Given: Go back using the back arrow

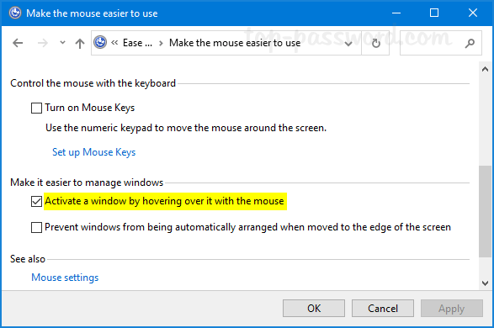Looking at the screenshot, I should pyautogui.click(x=18, y=43).
